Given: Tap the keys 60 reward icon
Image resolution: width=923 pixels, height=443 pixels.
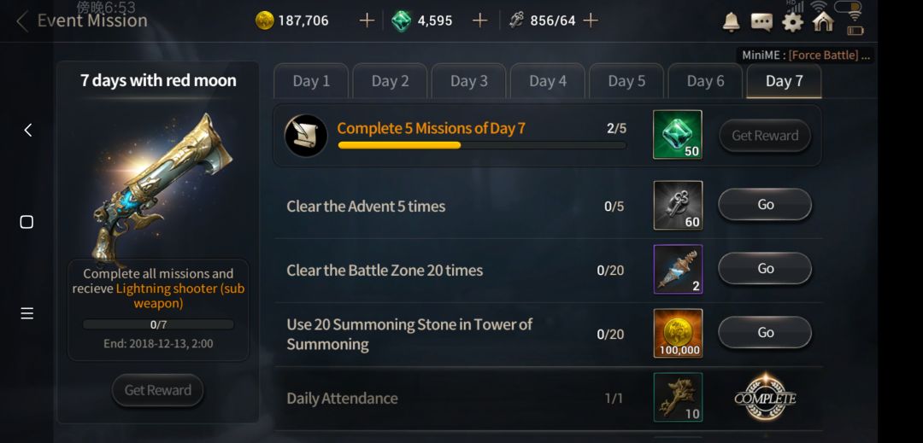Looking at the screenshot, I should click(678, 205).
